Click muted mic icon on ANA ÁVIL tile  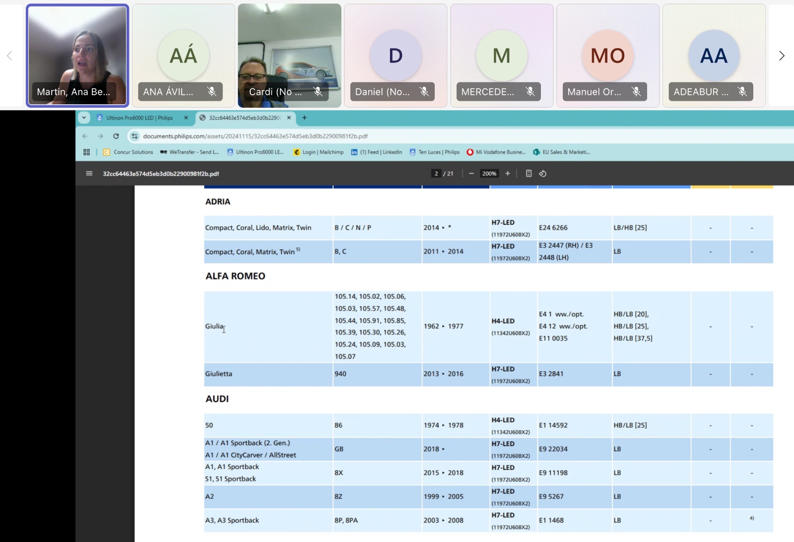[x=212, y=91]
